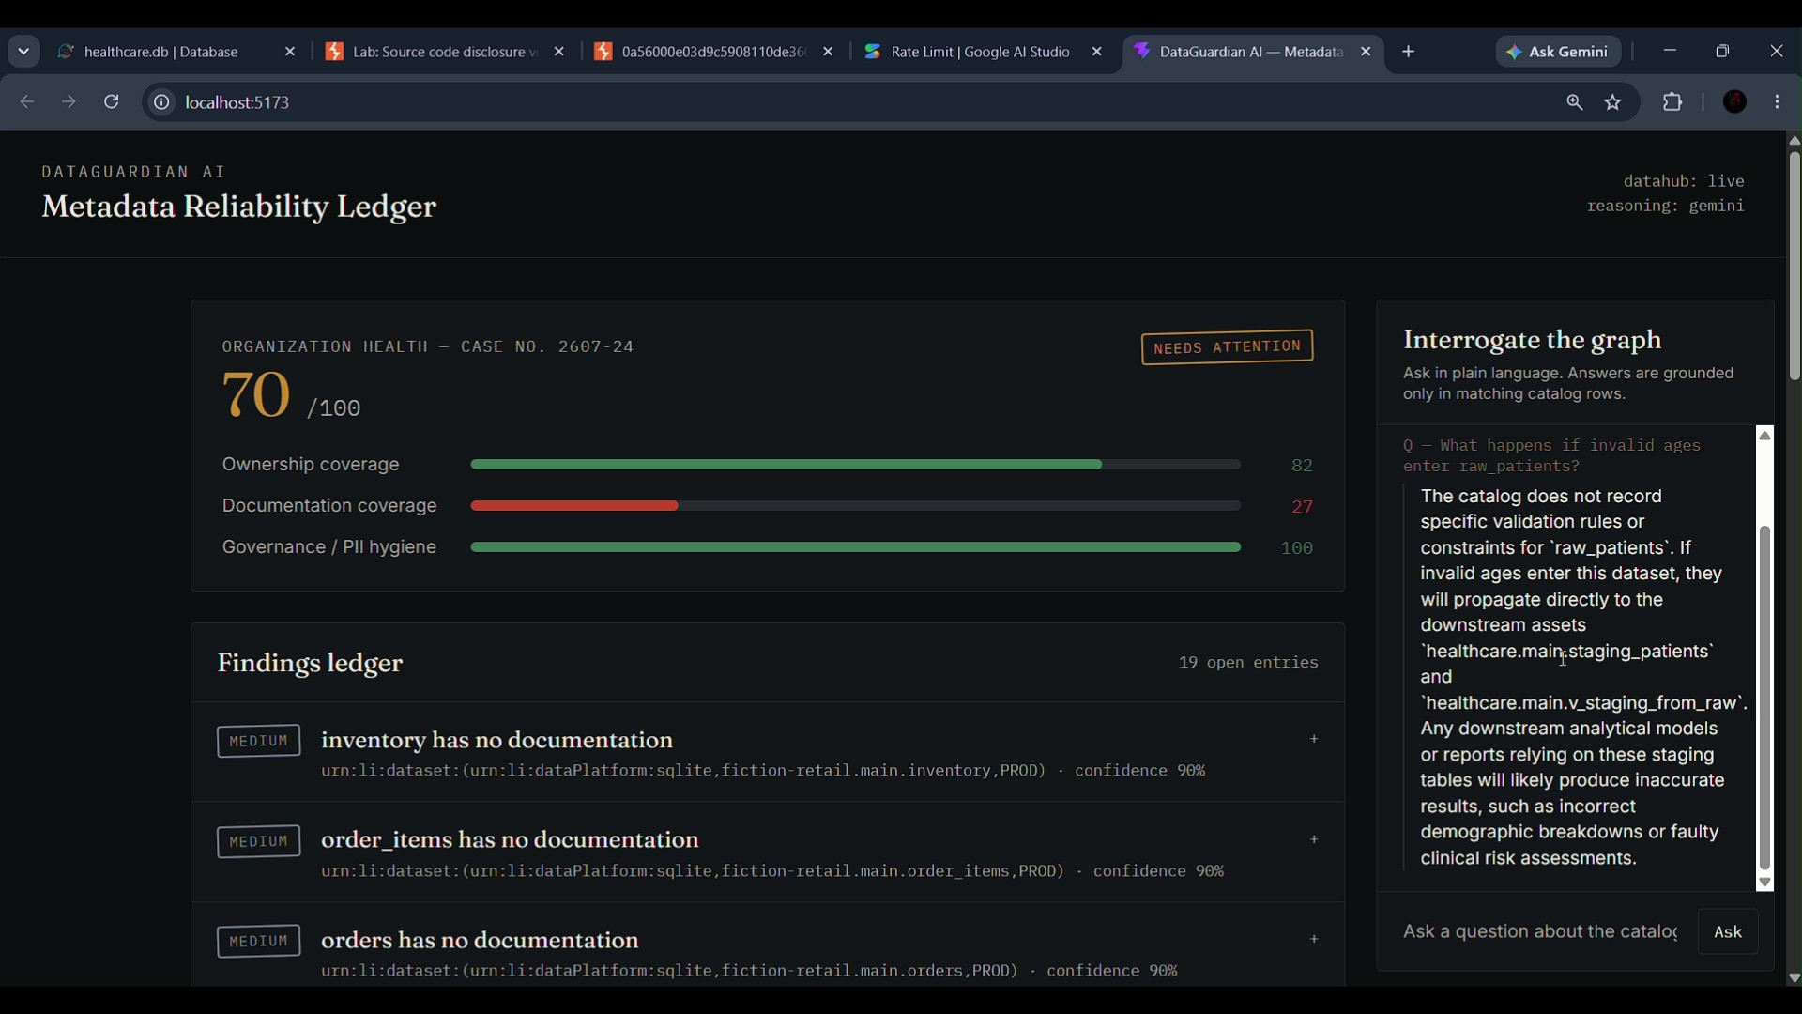Go forward to next page
Screen dimensions: 1802x1014
[69, 102]
